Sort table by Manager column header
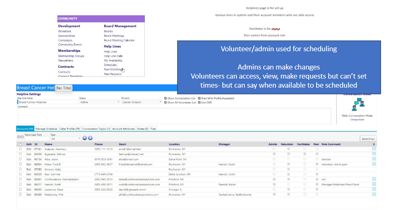The image size is (403, 210). [225, 144]
